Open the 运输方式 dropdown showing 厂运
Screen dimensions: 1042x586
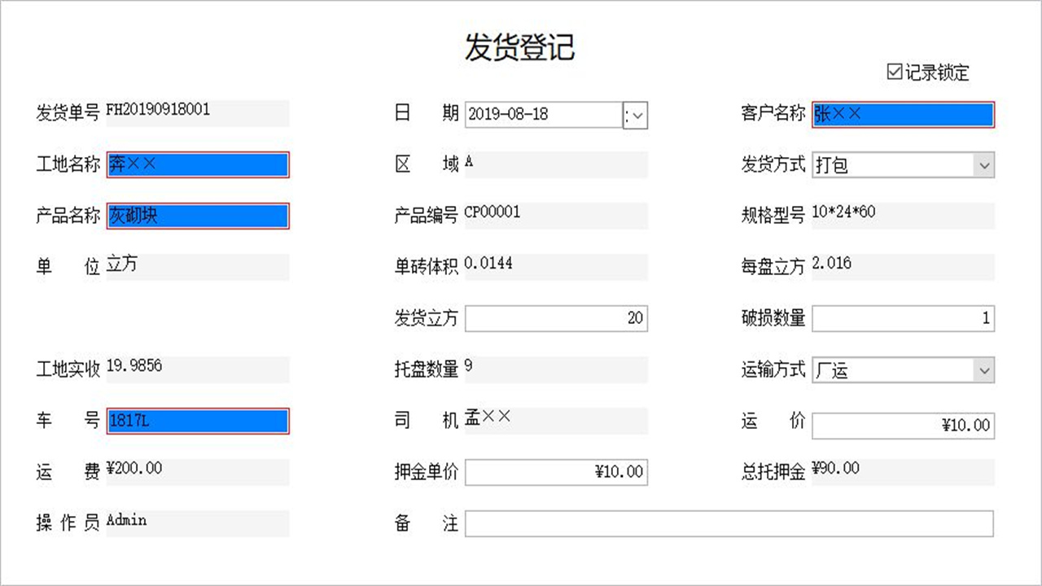[983, 370]
